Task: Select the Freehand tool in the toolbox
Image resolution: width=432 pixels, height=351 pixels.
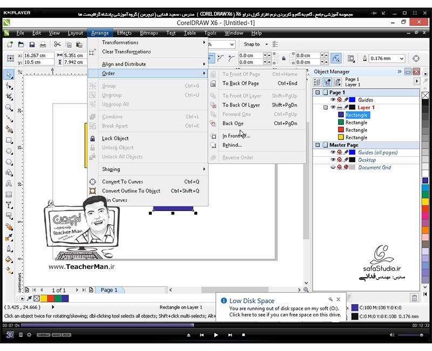Action: tap(9, 118)
